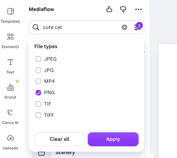Click the thumbs down icon for Mediaflow
The height and width of the screenshot is (158, 177).
[x=123, y=9]
